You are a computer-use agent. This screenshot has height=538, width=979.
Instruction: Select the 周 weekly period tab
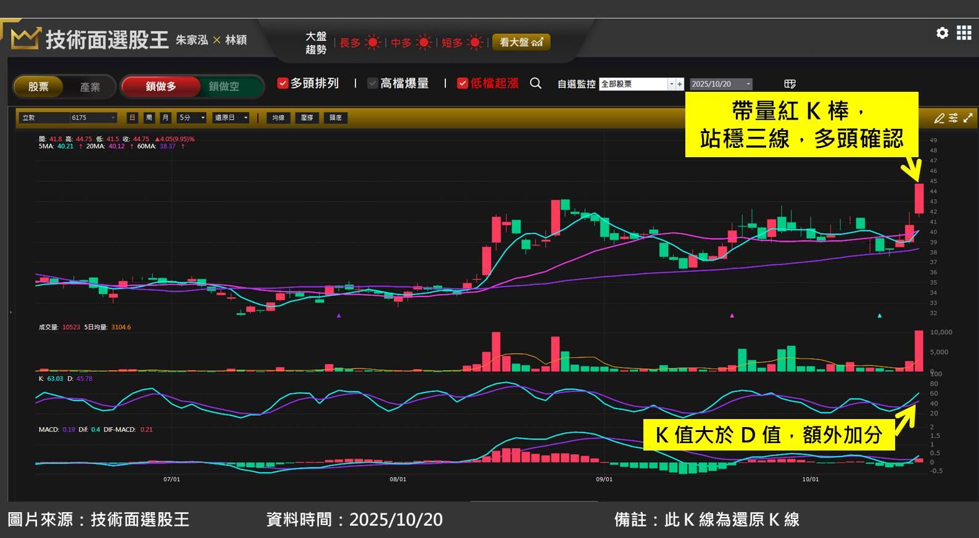tap(149, 118)
